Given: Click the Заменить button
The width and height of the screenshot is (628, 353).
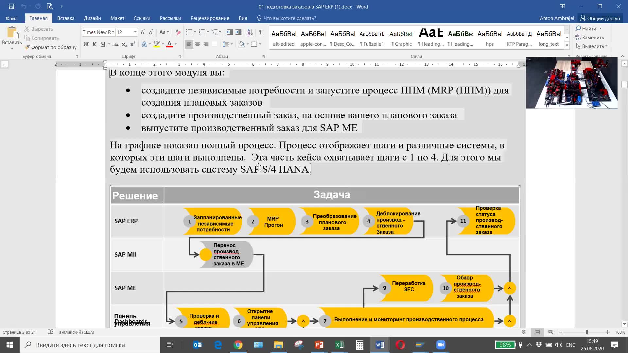Looking at the screenshot, I should click(589, 38).
